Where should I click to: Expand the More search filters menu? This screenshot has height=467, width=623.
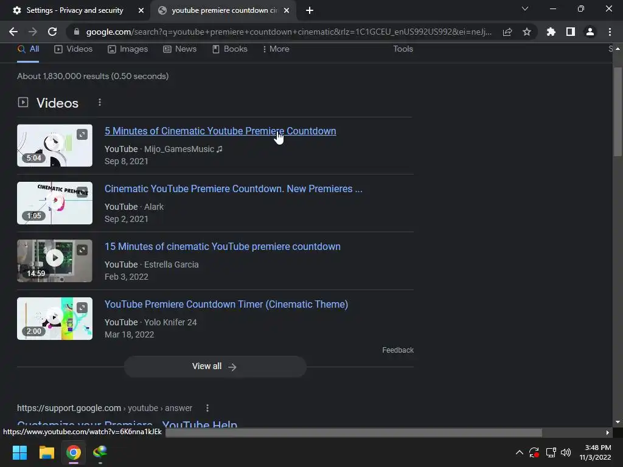276,49
